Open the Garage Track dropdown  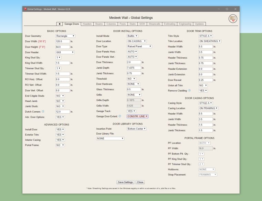pos(131,111)
